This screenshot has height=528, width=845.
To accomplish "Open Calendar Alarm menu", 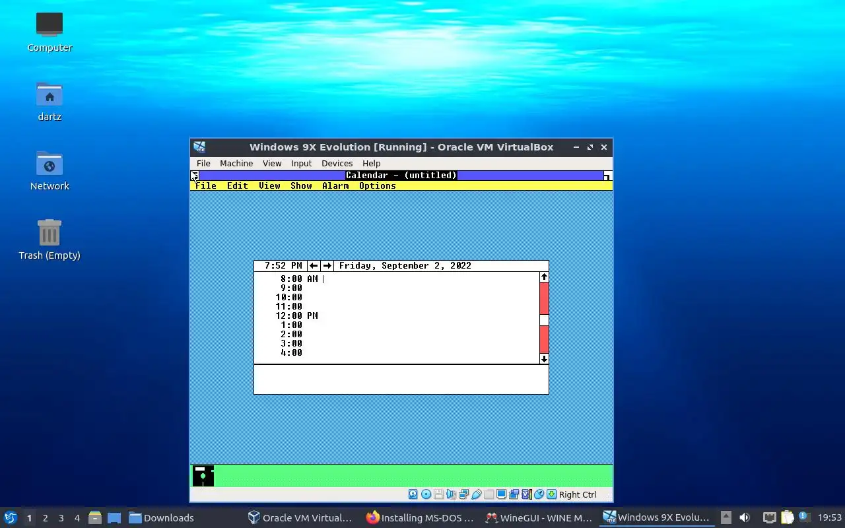I will [x=335, y=185].
